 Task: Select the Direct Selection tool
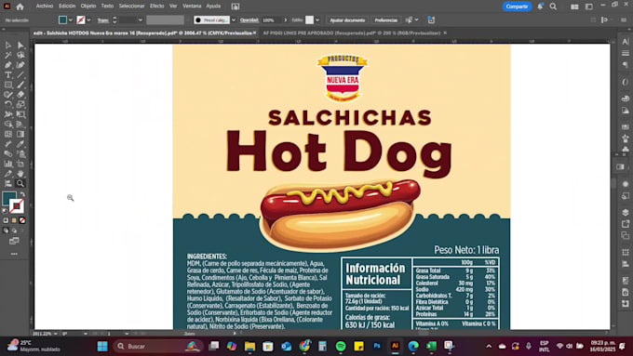coord(20,46)
